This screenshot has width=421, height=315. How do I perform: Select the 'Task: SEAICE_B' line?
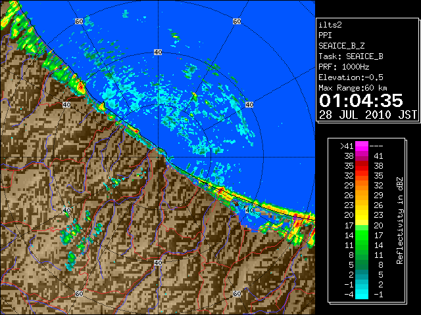351,56
